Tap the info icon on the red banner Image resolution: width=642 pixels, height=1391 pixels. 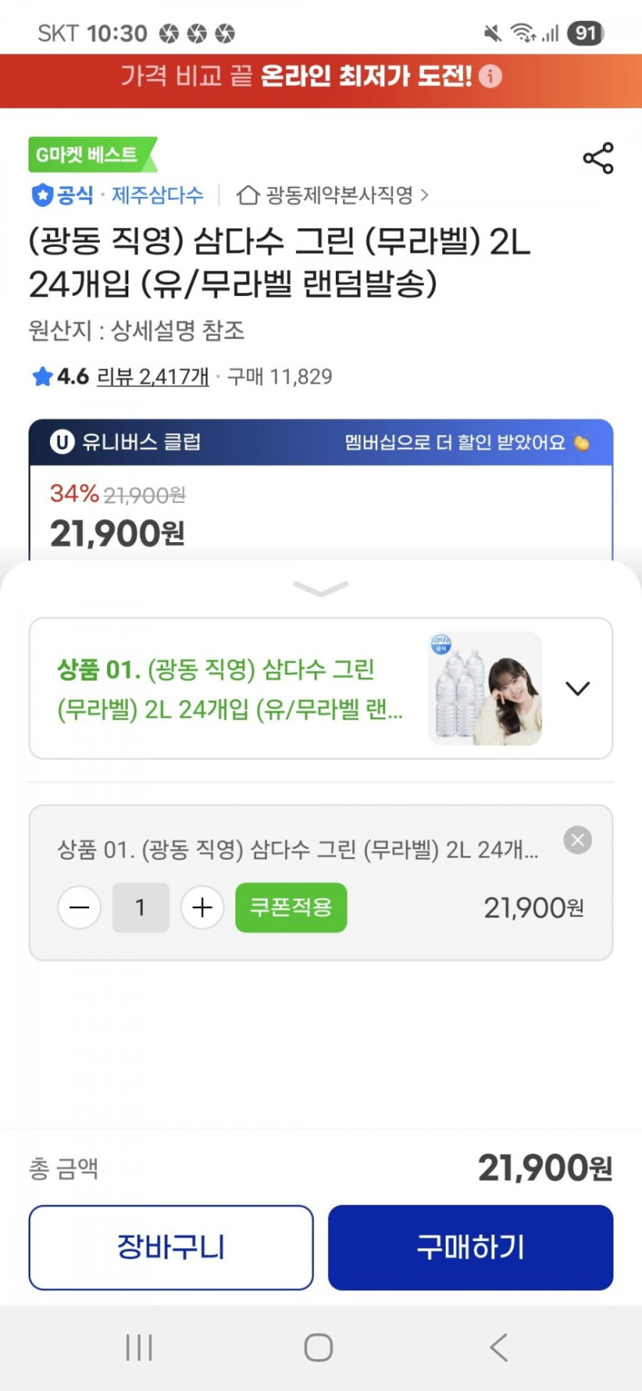(490, 76)
